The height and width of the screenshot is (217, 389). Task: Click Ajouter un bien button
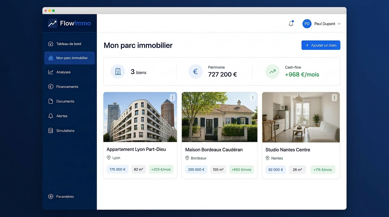321,45
